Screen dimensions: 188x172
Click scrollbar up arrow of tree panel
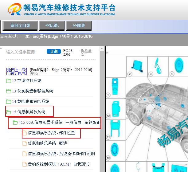coord(102,49)
